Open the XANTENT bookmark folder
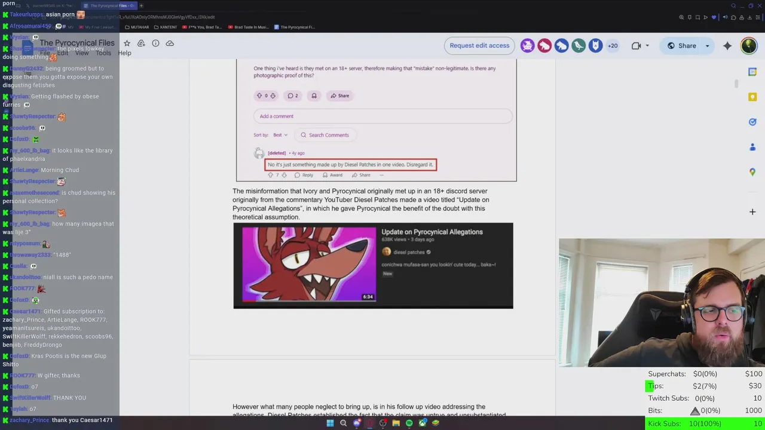The width and height of the screenshot is (765, 430). [x=166, y=27]
